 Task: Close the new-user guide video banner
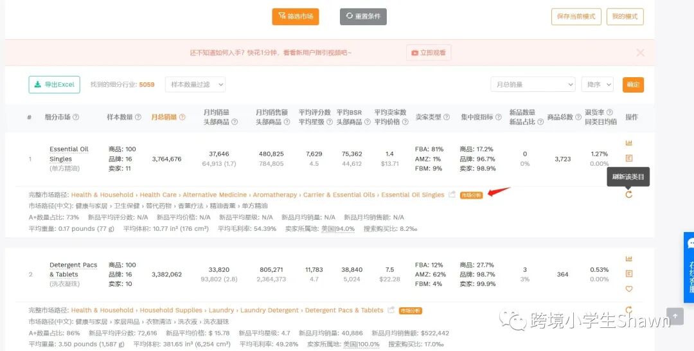point(640,53)
